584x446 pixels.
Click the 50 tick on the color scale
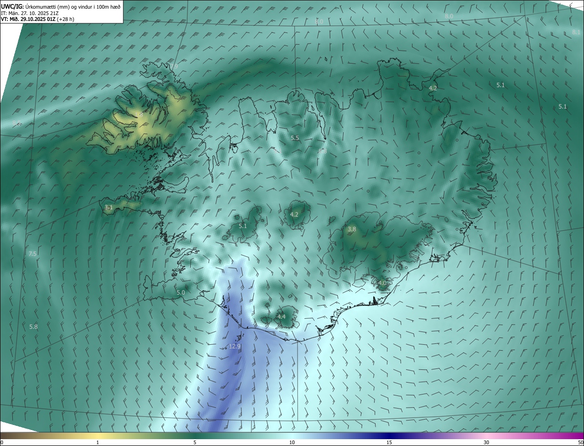(x=580, y=442)
